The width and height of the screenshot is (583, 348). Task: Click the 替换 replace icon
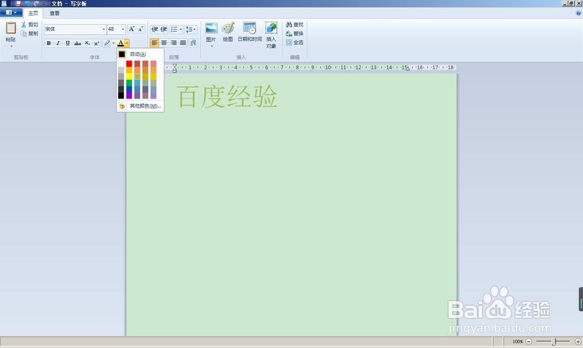pos(295,33)
